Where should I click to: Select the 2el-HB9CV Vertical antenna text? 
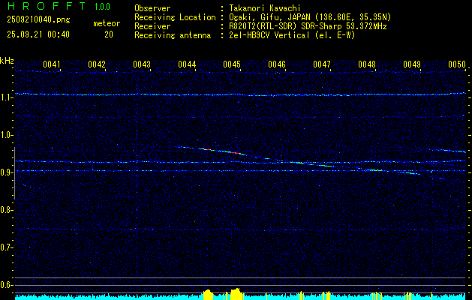pyautogui.click(x=293, y=35)
